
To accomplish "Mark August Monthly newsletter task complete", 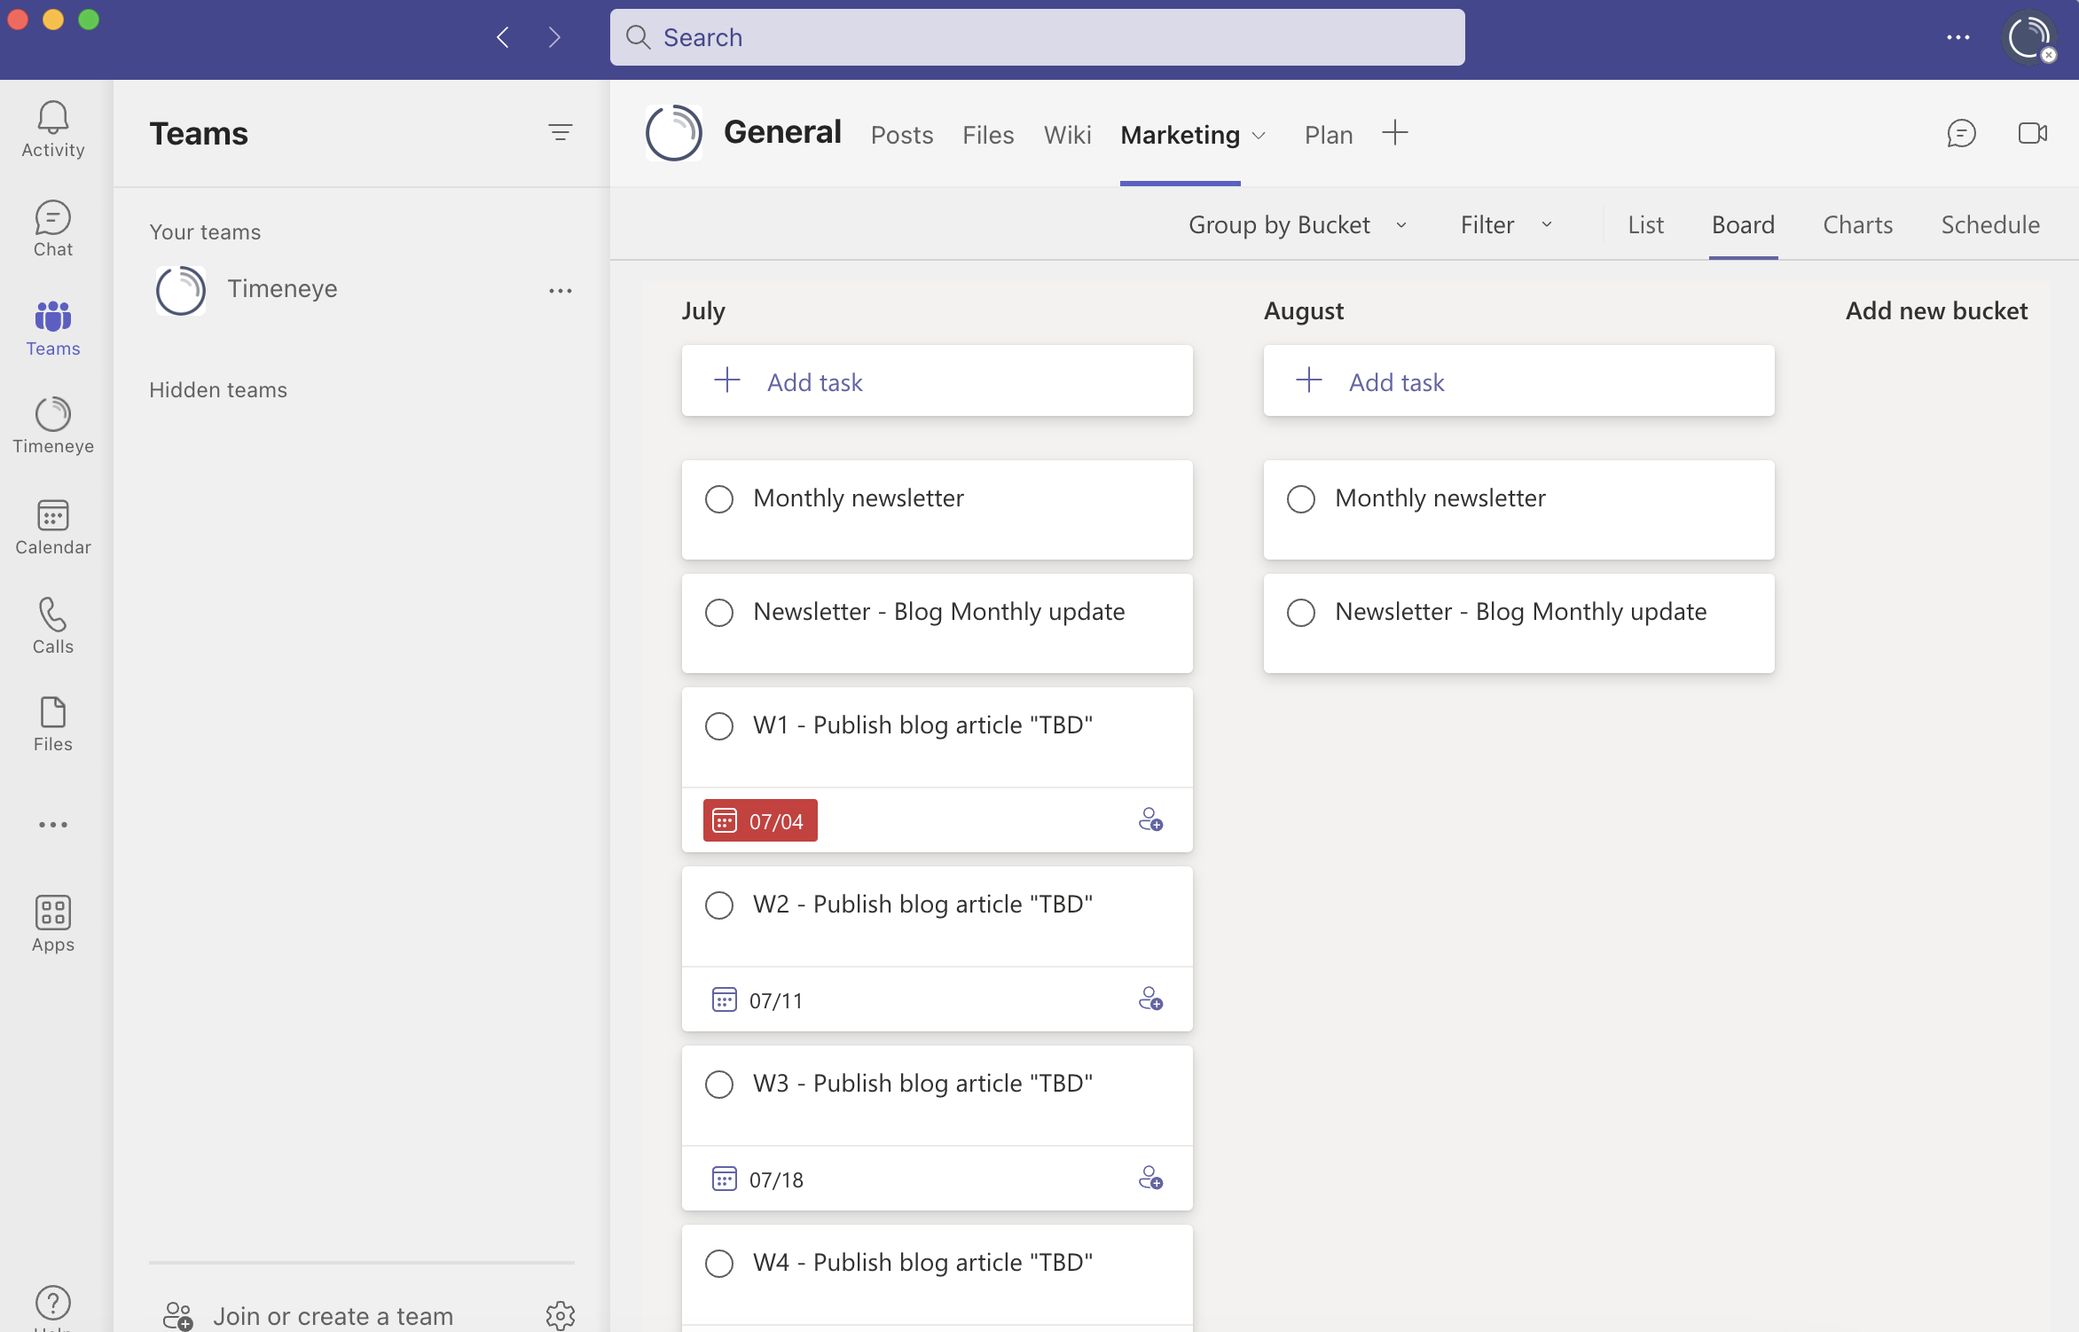I will point(1301,499).
